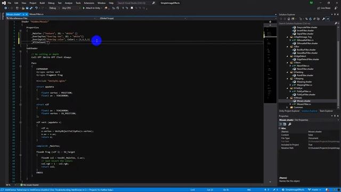
Task: Open the Properties object selector dropdown
Action: [x=309, y=120]
